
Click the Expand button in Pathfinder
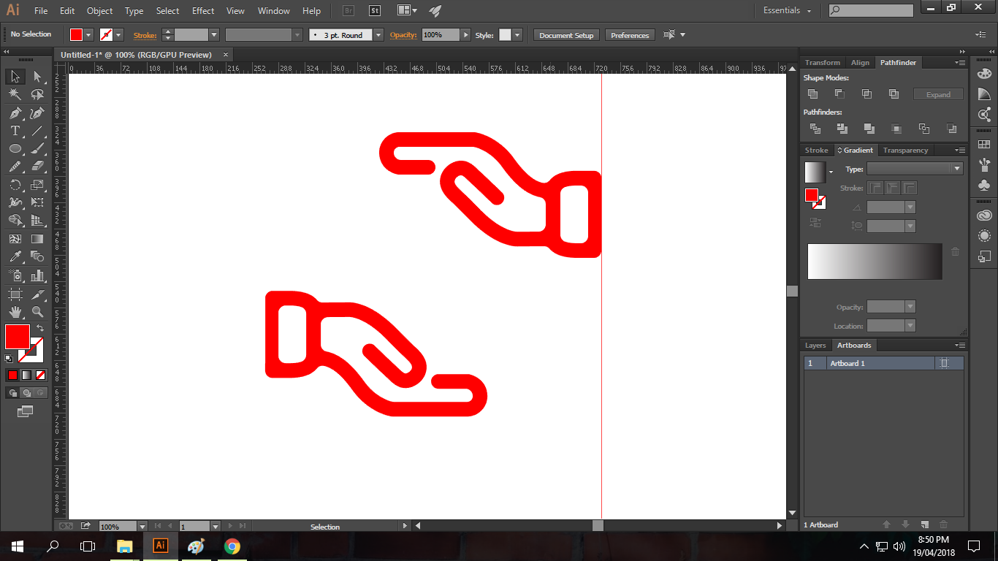[x=938, y=95]
